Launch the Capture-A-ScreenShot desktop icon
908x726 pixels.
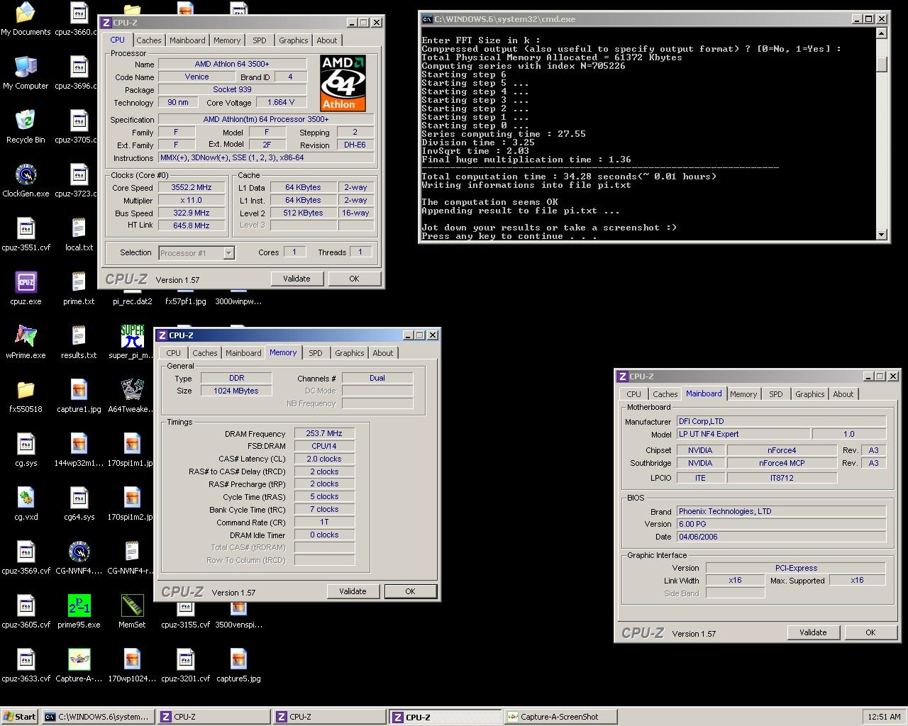pos(79,665)
